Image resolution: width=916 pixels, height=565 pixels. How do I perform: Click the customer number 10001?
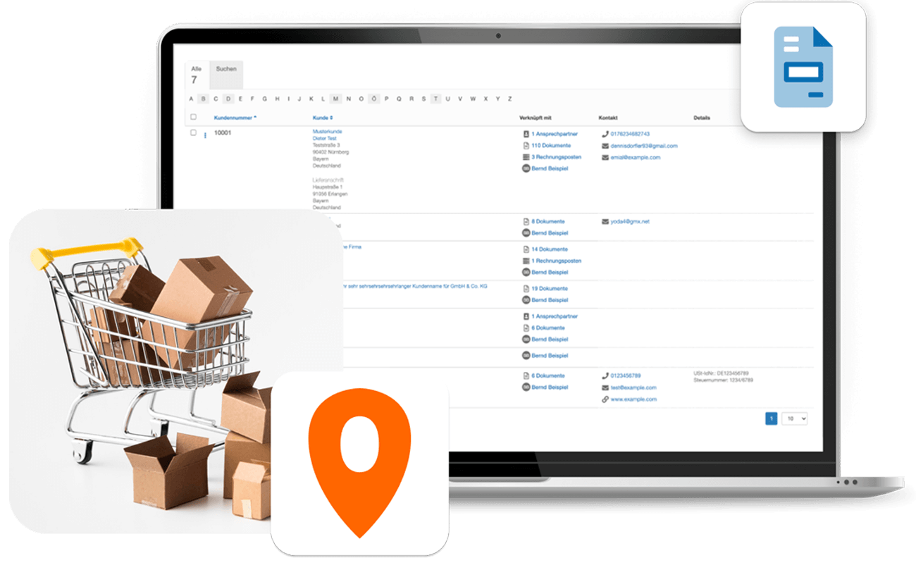pos(223,132)
